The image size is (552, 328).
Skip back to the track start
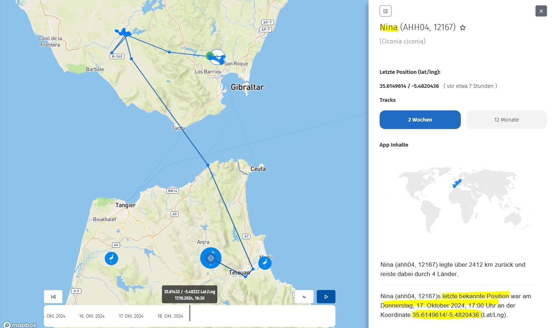pos(53,297)
